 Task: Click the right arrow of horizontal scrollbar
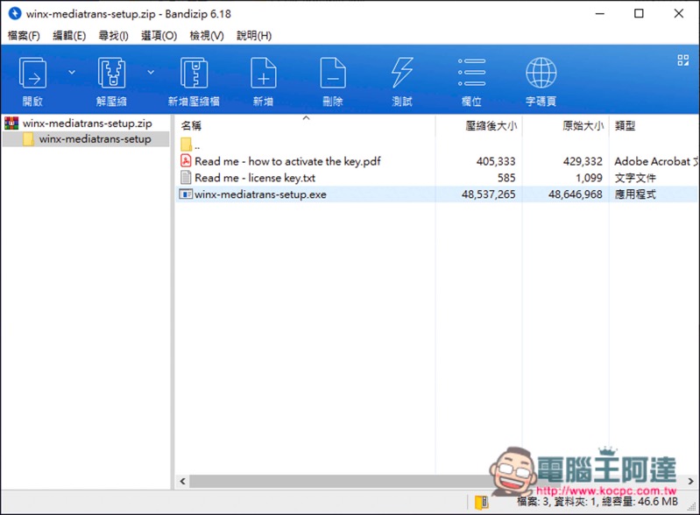pyautogui.click(x=690, y=481)
